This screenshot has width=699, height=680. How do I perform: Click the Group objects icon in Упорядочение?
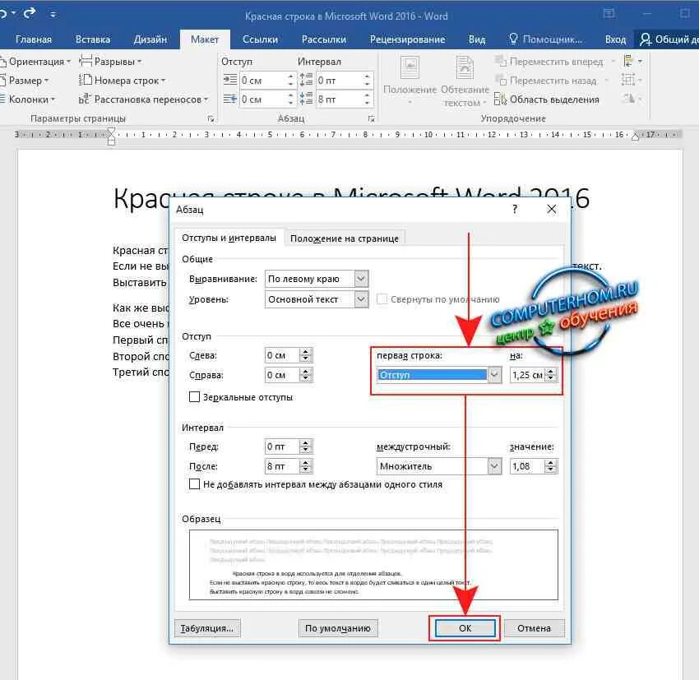tap(628, 81)
